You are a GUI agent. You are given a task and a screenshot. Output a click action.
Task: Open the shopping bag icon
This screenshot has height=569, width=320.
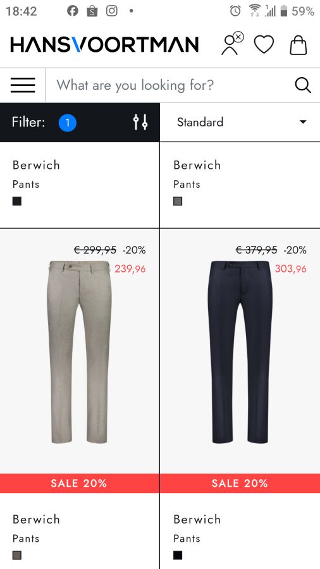(298, 45)
